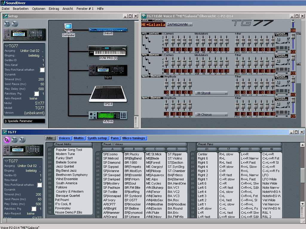
Task: Click the pink link icon in TG77 window
Action: (7, 140)
